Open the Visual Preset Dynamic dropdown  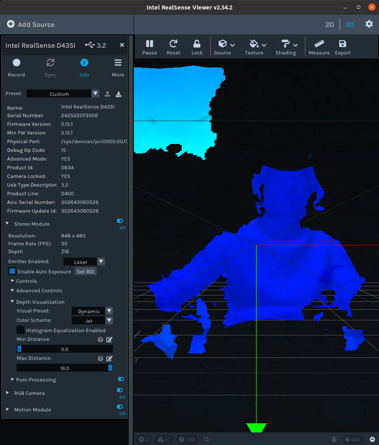(92, 311)
